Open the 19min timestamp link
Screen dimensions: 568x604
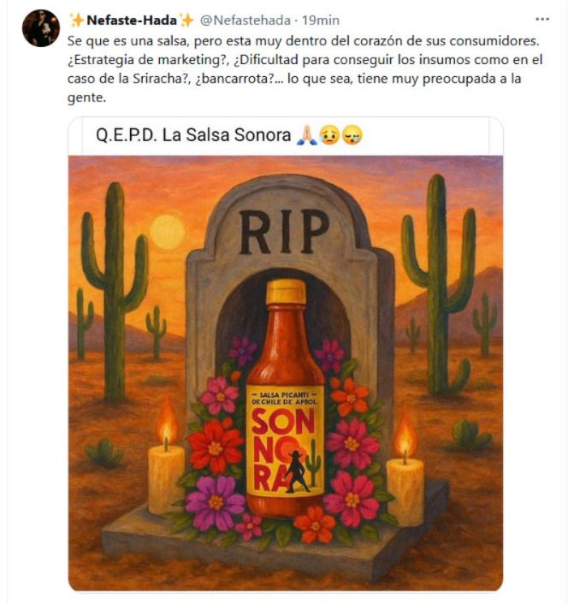(x=321, y=20)
